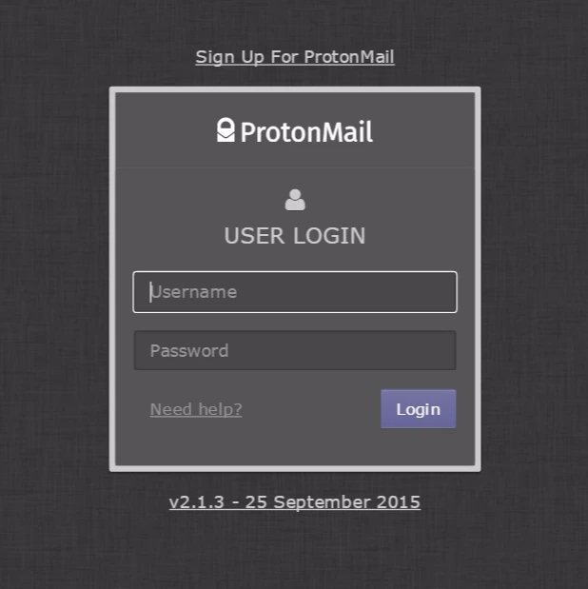This screenshot has width=588, height=589.
Task: Place cursor in the Password box
Action: click(295, 350)
